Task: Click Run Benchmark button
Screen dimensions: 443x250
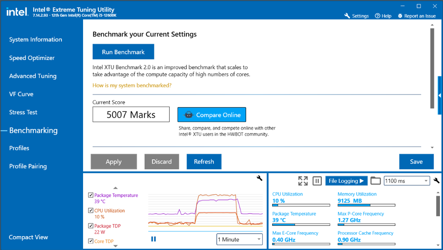Action: pyautogui.click(x=123, y=51)
